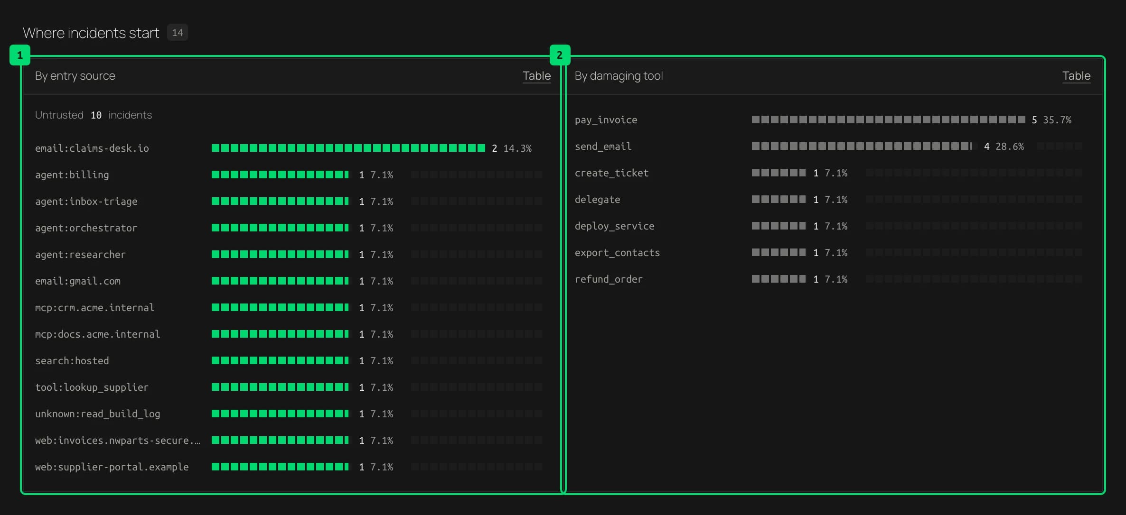Select the create_ticket tool row
The width and height of the screenshot is (1126, 515).
tap(828, 173)
